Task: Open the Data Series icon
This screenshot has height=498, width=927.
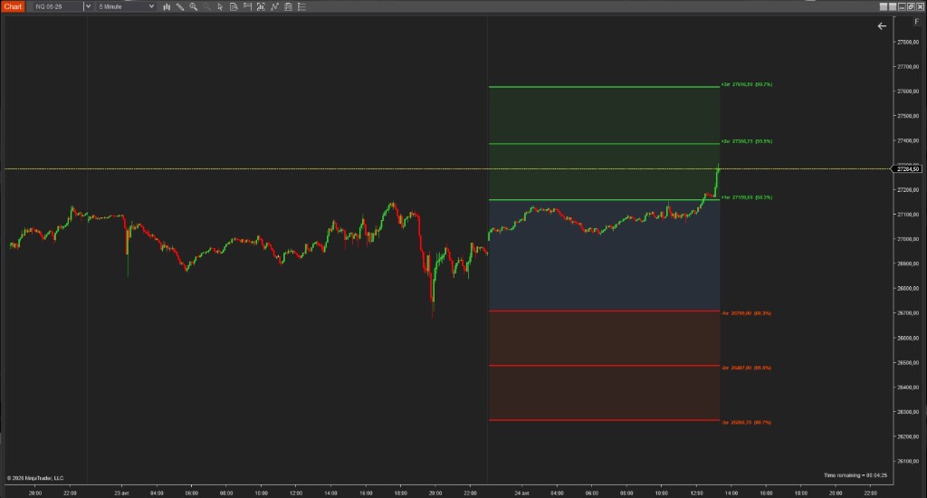Action: coord(262,6)
